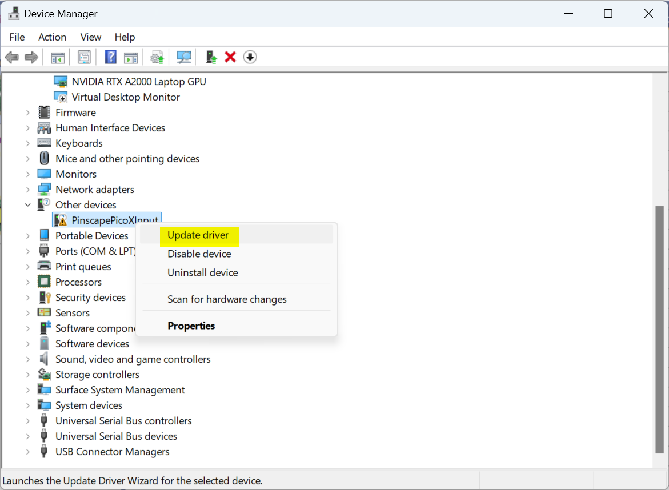Expand the Portable Devices node
This screenshot has height=490, width=669.
(x=28, y=236)
